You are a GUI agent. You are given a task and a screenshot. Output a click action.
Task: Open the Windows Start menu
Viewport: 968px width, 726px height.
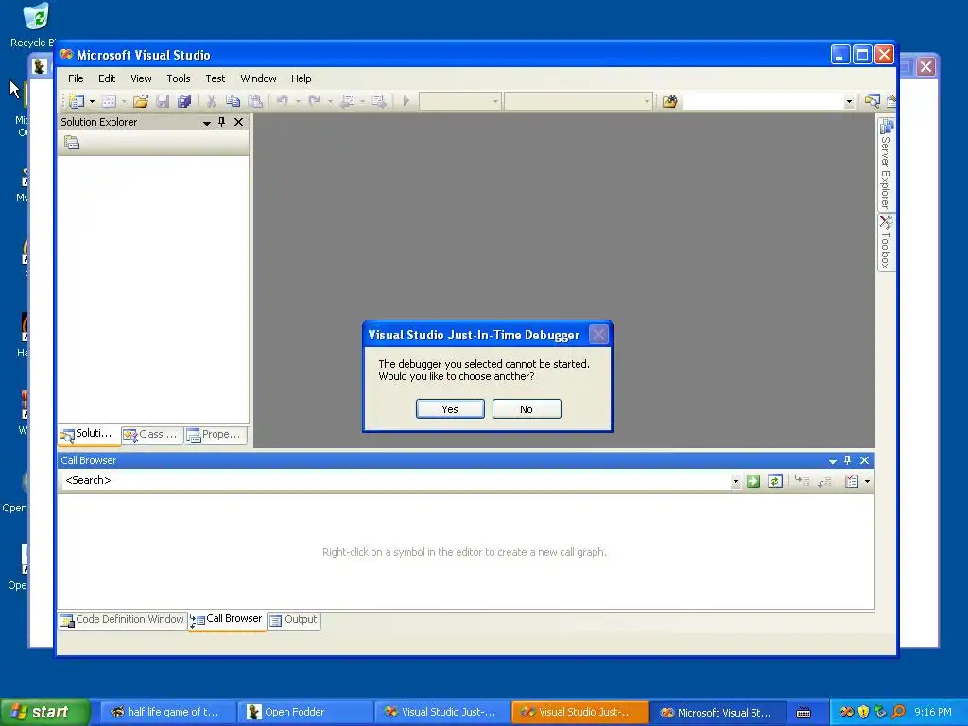coord(44,712)
